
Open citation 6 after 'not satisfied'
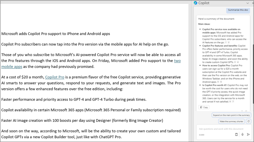coord(230,102)
